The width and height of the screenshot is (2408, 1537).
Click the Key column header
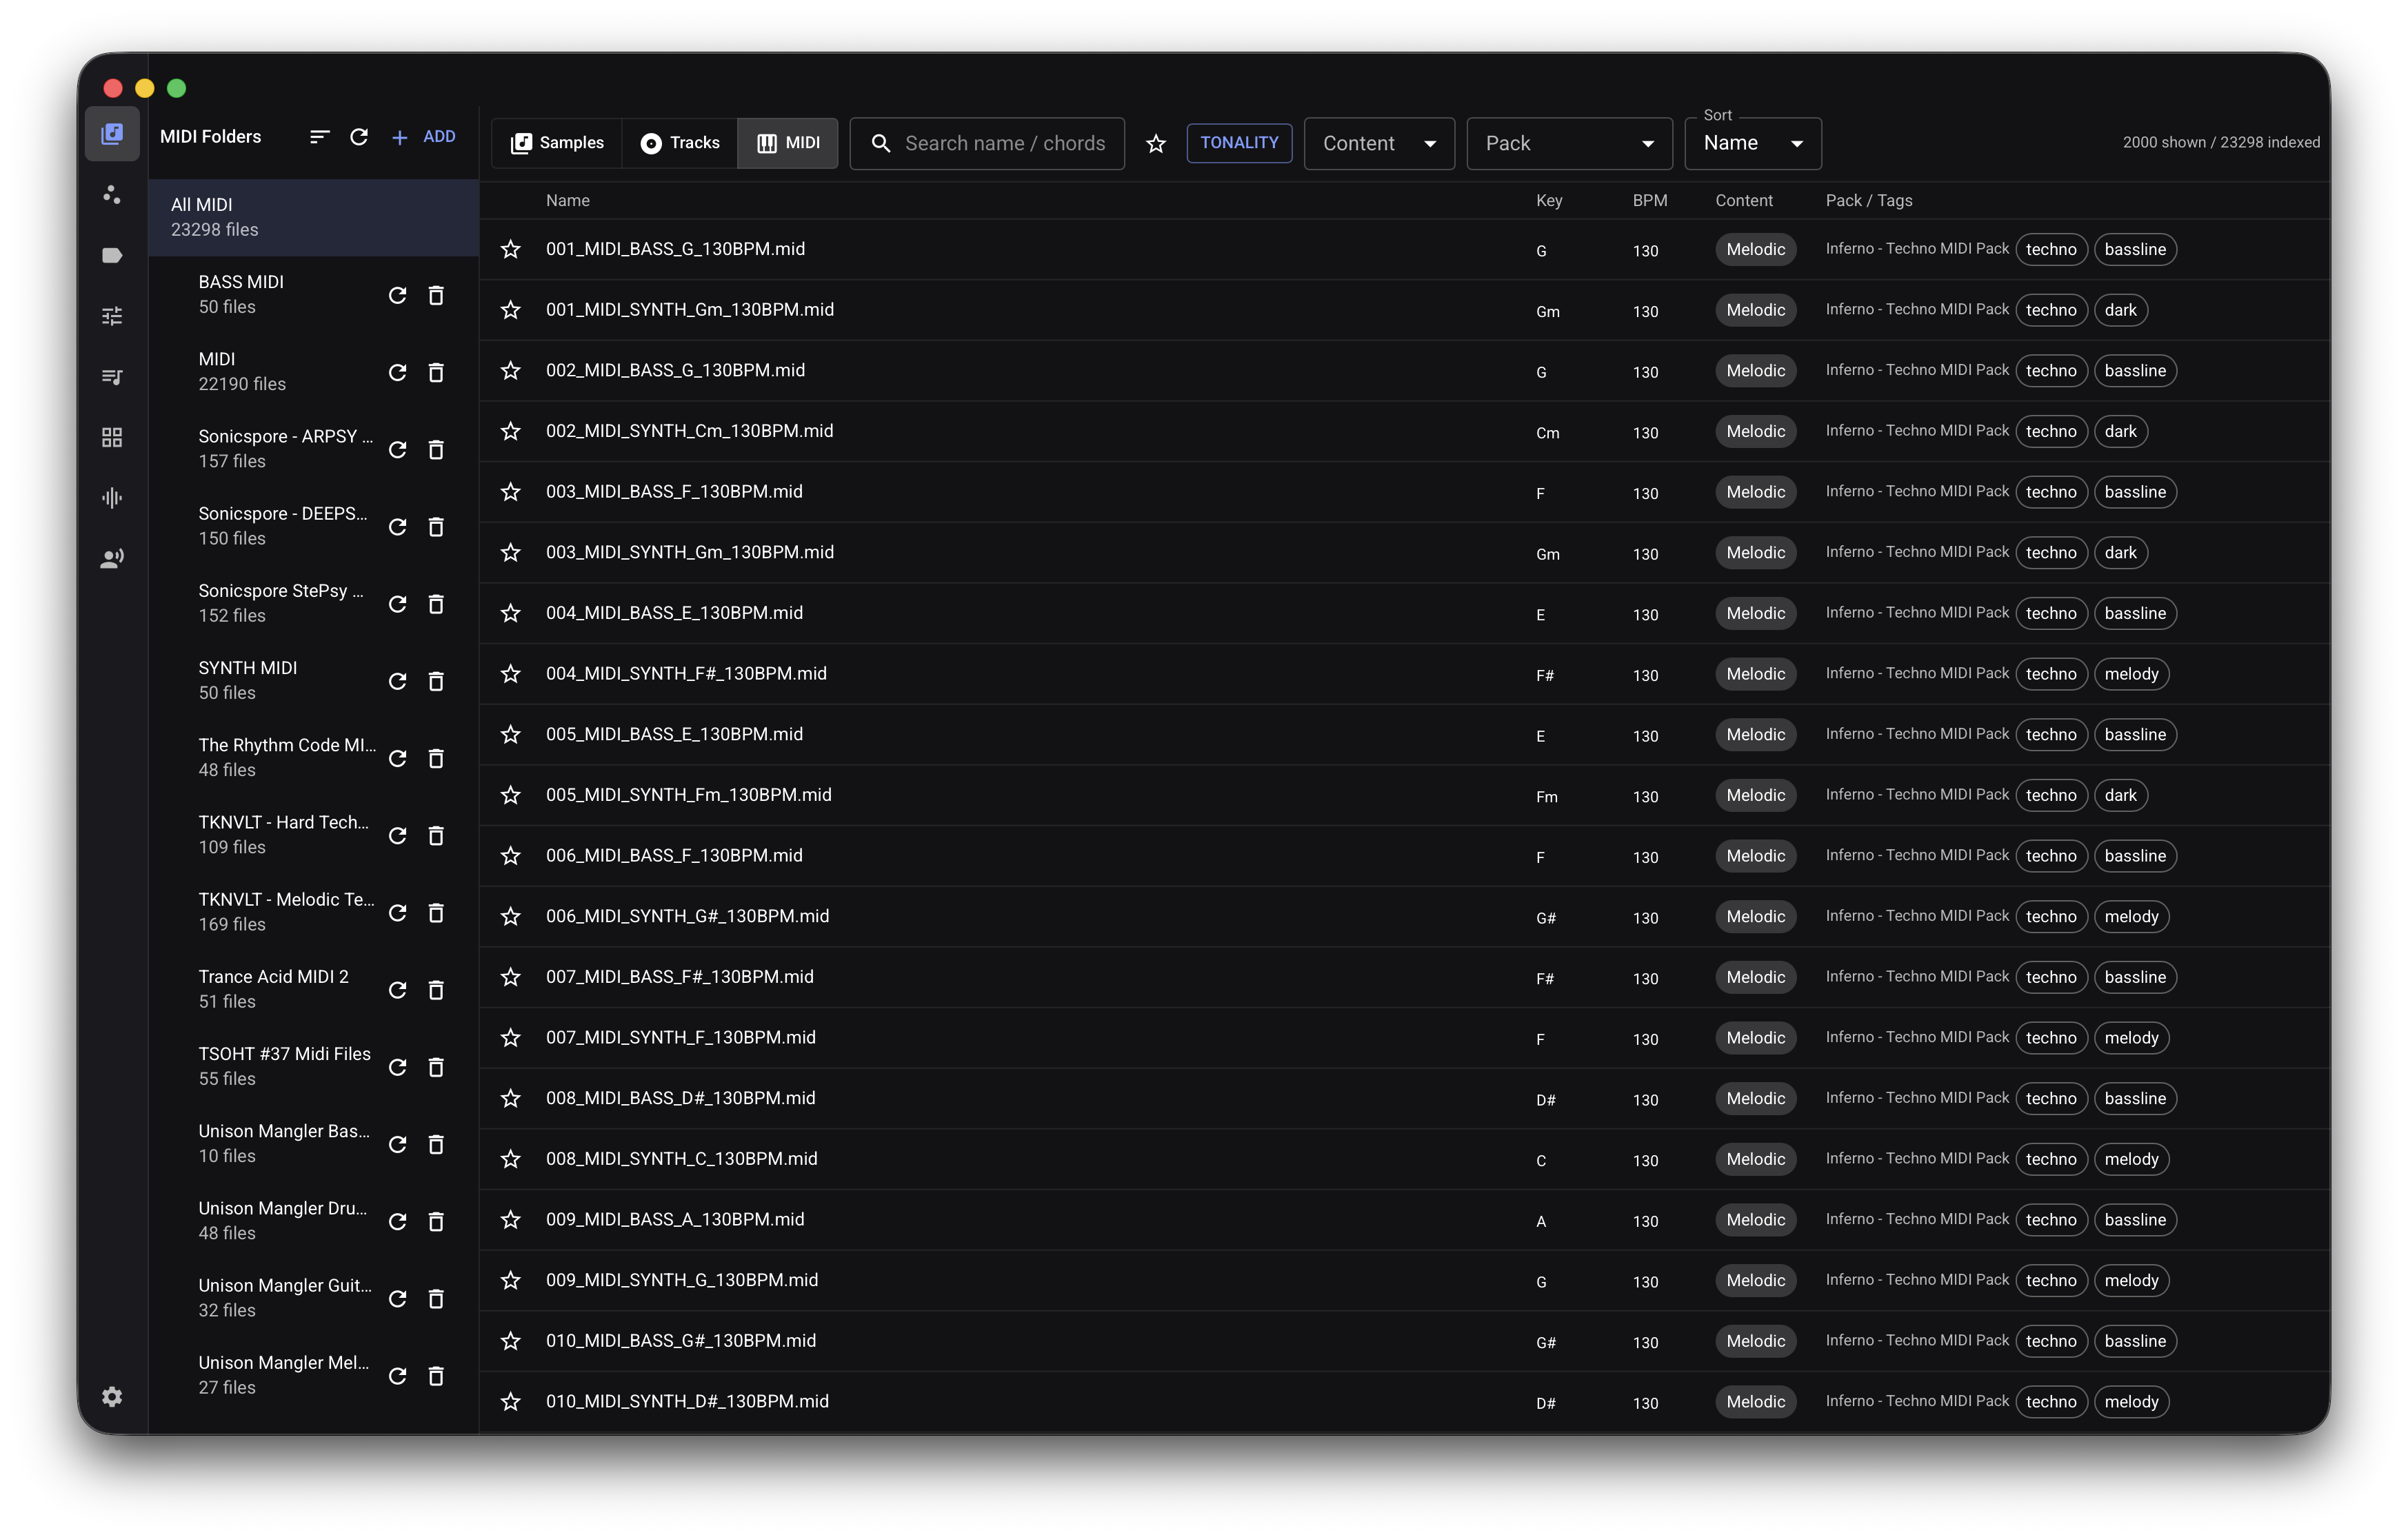[x=1549, y=200]
